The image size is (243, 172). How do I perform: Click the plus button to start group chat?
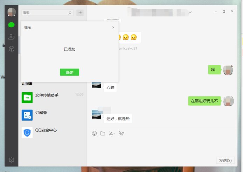80,13
